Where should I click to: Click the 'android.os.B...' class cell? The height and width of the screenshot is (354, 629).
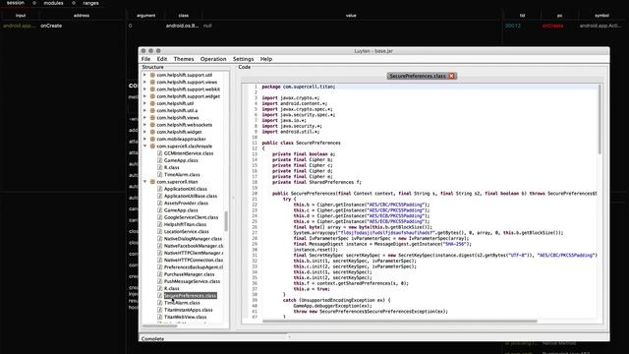click(x=182, y=26)
